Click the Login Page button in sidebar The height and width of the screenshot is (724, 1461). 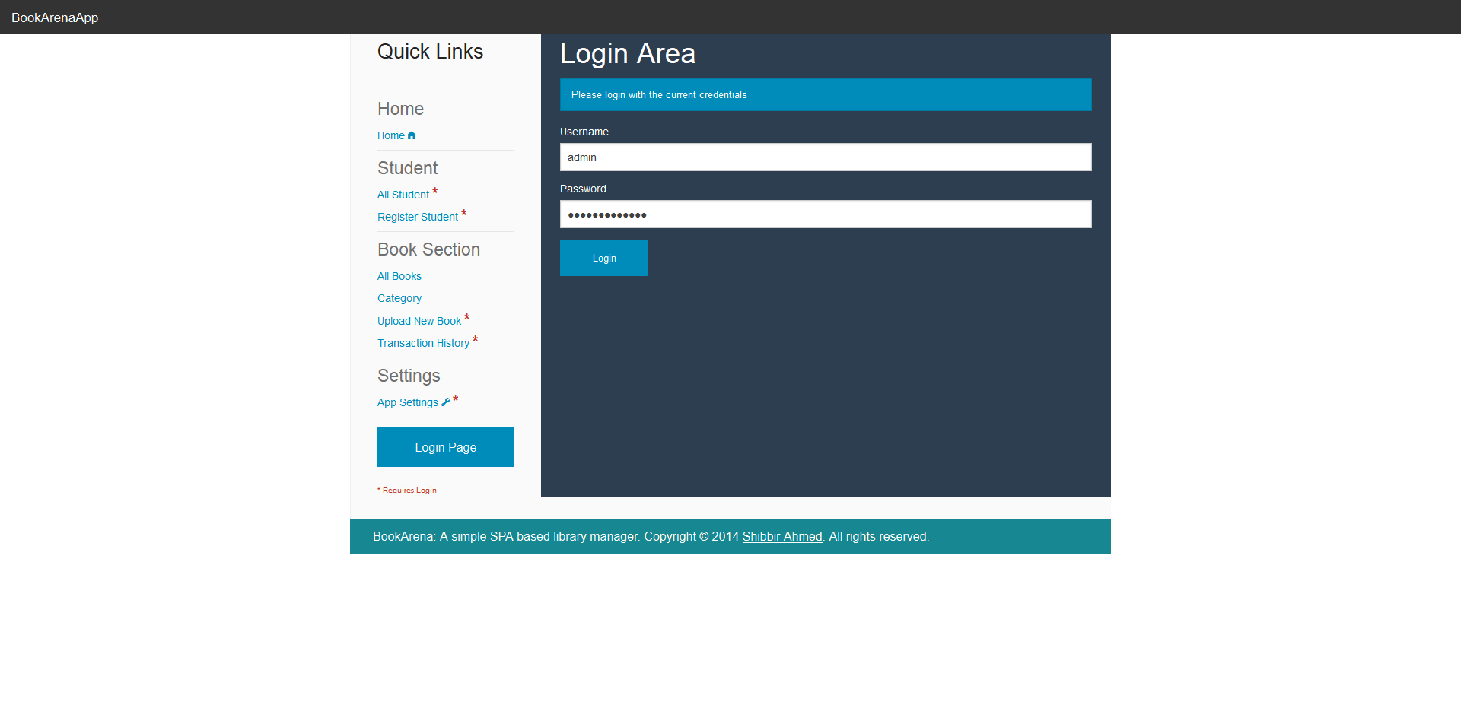445,447
